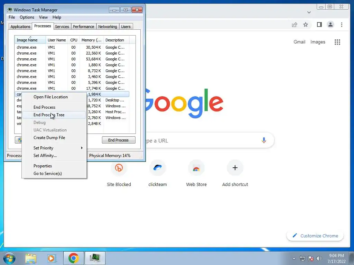Choose Create Dump File

[x=54, y=138]
